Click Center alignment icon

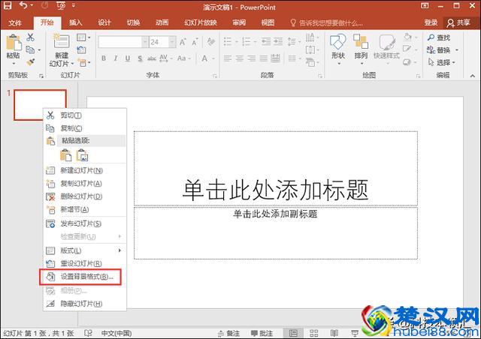[239, 58]
